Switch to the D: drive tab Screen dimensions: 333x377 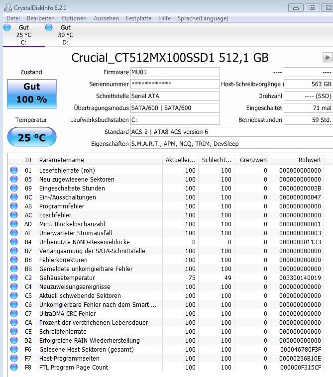(x=65, y=35)
